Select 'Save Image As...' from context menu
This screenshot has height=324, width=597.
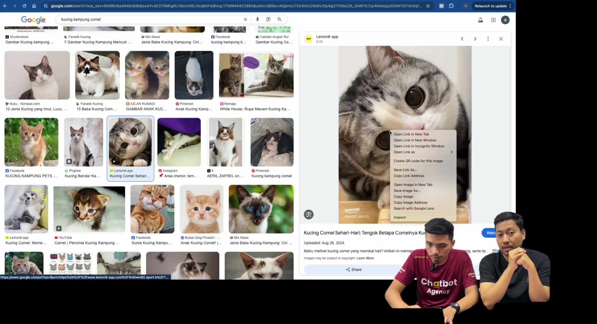(423, 190)
